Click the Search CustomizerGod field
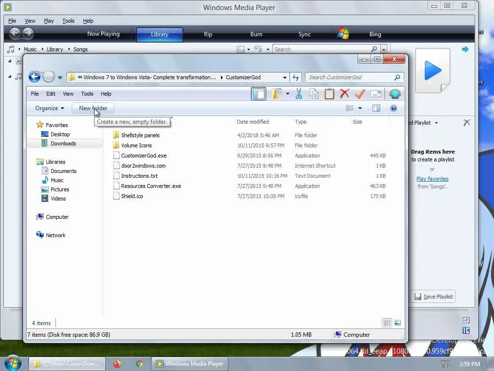This screenshot has height=371, width=494. [x=354, y=77]
